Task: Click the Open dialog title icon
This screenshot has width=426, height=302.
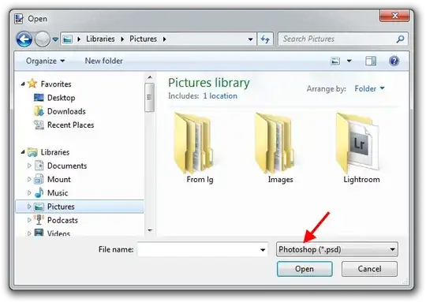Action: 19,19
